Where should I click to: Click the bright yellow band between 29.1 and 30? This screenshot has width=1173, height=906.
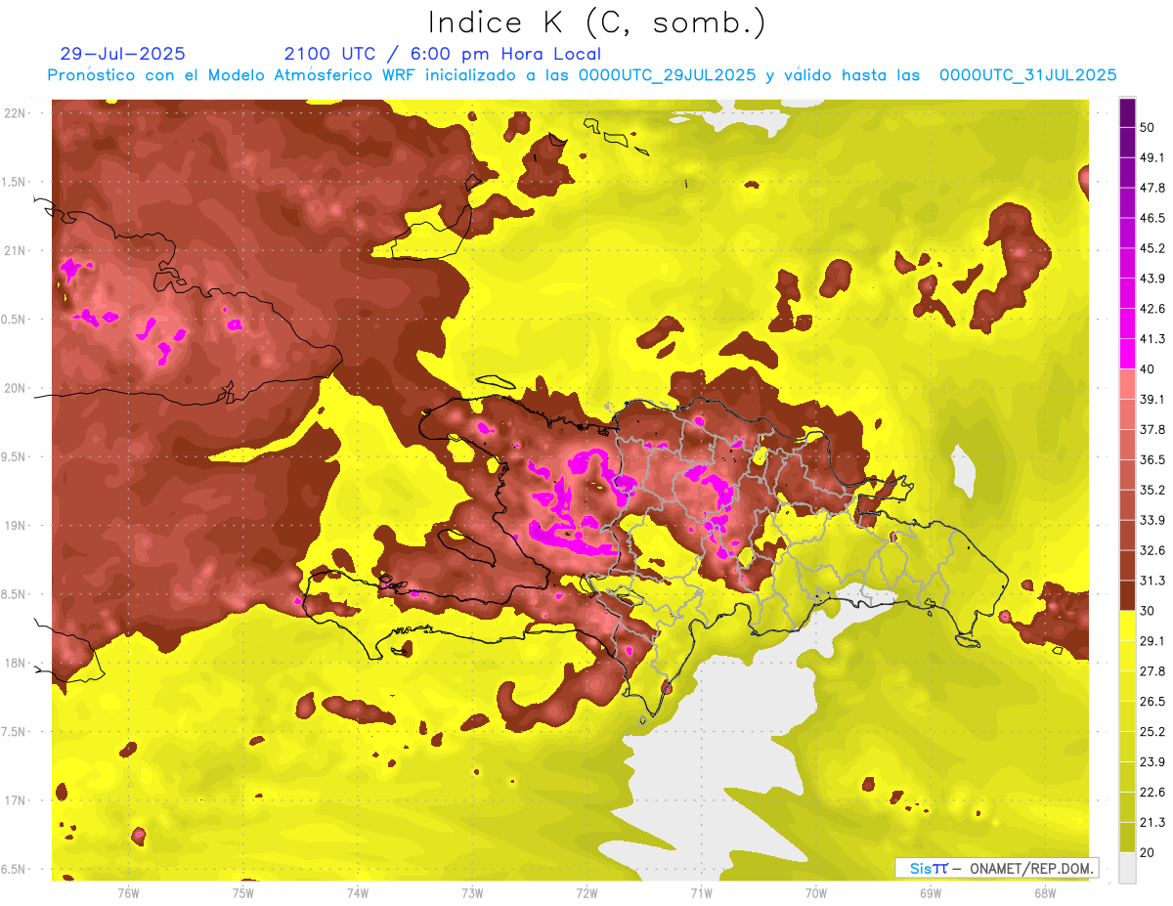1128,626
